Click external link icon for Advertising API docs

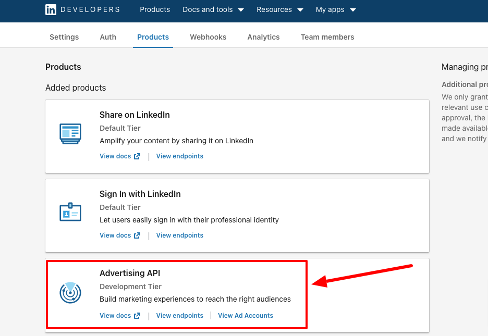pos(137,316)
